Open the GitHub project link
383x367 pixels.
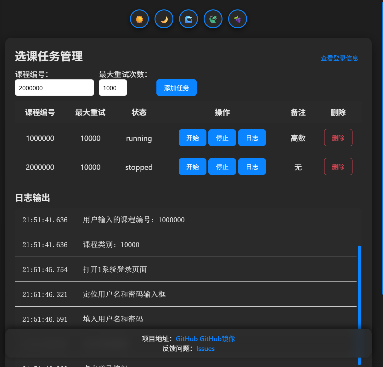[x=187, y=339]
